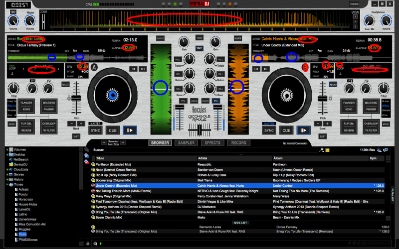Toggle KEYLOCK on deck A
This screenshot has width=399, height=249.
(66, 84)
